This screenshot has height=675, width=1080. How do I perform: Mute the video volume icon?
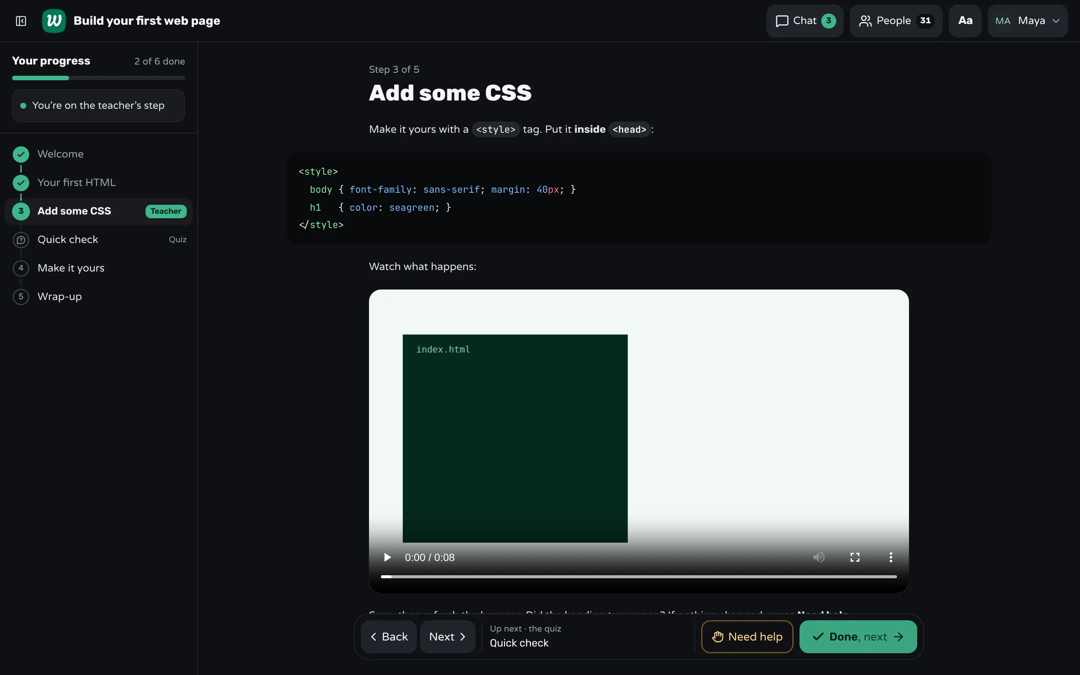[x=819, y=557]
